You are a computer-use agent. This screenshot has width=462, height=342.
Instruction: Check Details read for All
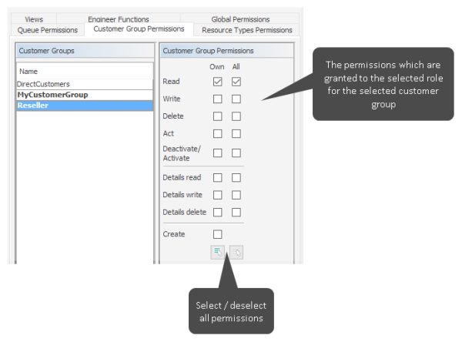(236, 177)
